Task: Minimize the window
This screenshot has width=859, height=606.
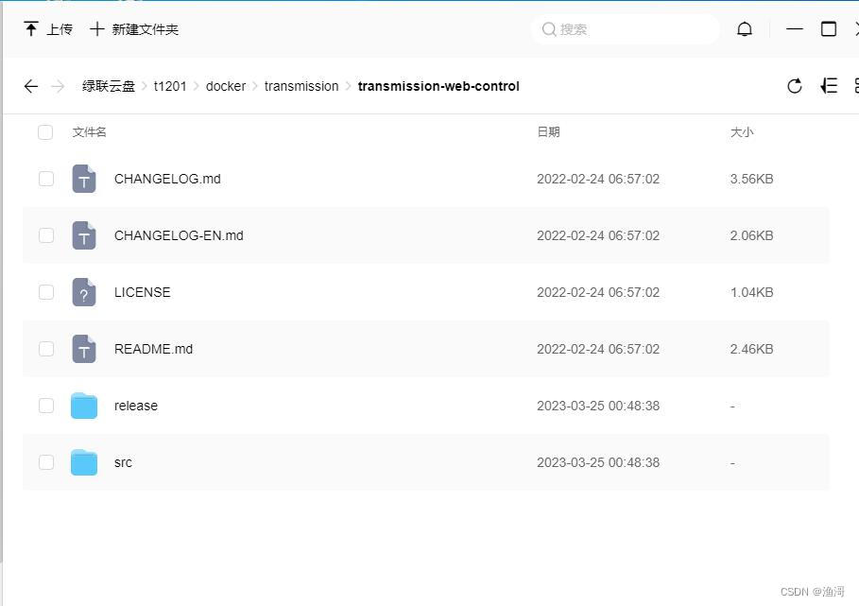Action: tap(795, 29)
